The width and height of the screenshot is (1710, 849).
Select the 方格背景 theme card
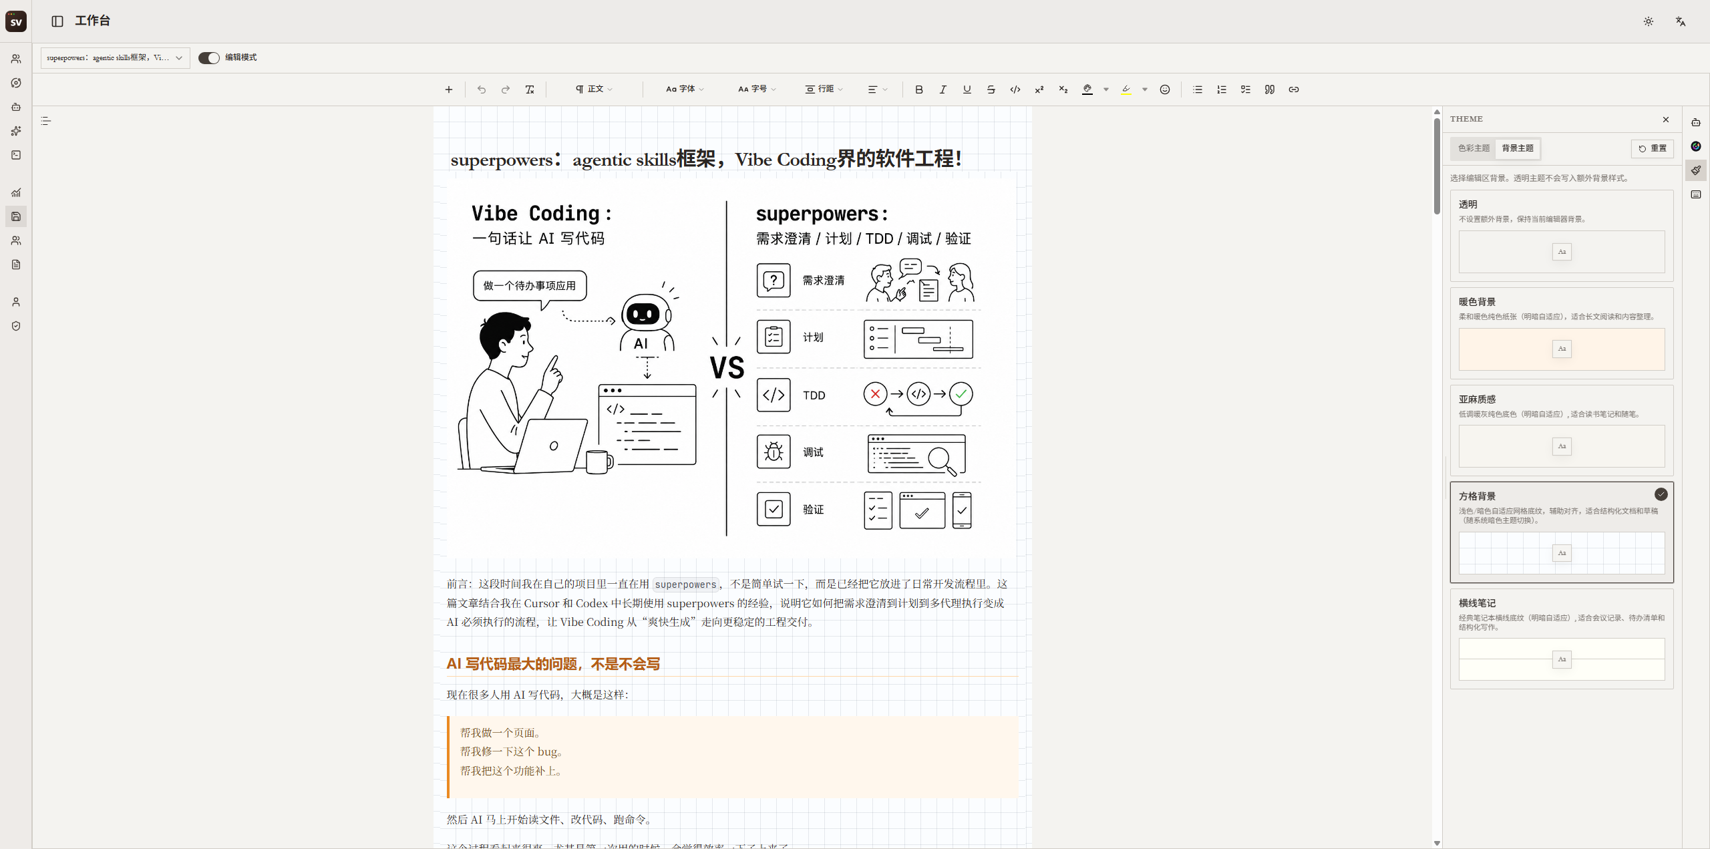pyautogui.click(x=1562, y=532)
